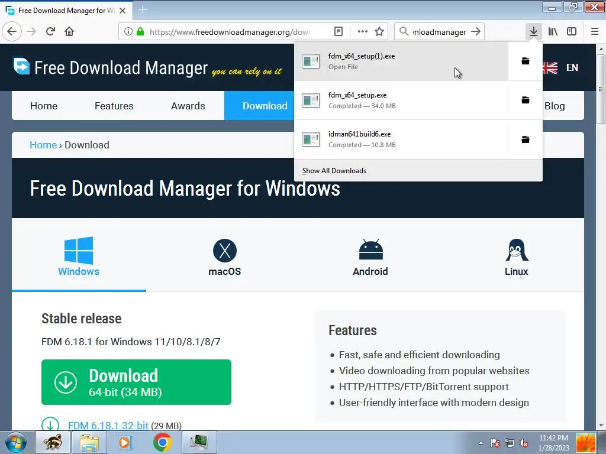
Task: Open the system monitor taskbar icon
Action: [x=199, y=442]
